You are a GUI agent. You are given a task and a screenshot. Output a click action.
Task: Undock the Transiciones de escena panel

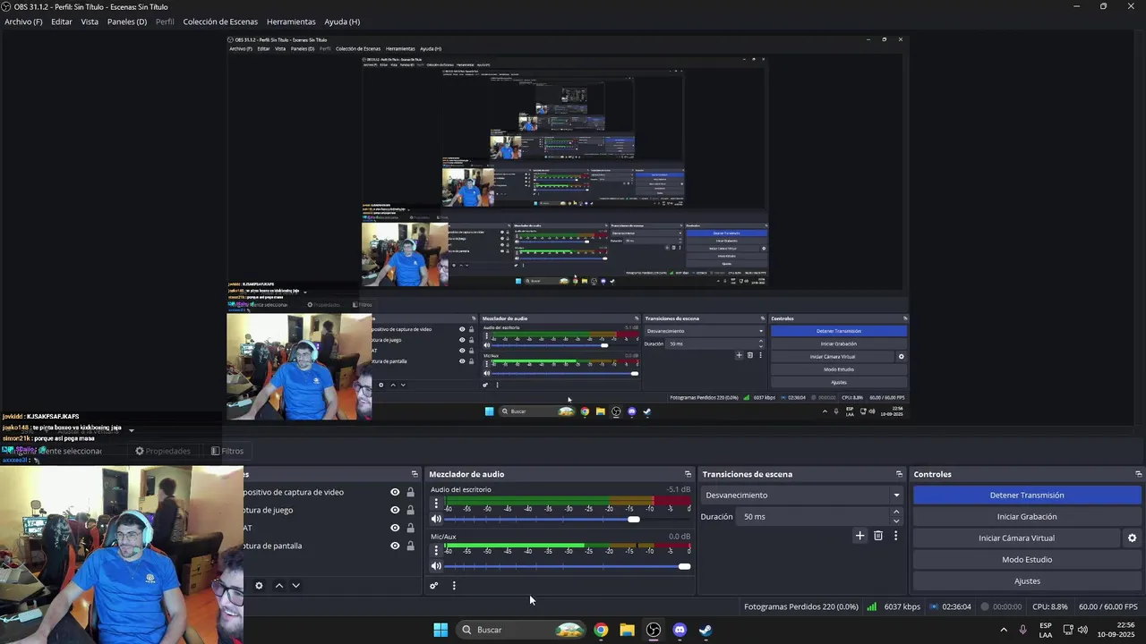coord(899,474)
